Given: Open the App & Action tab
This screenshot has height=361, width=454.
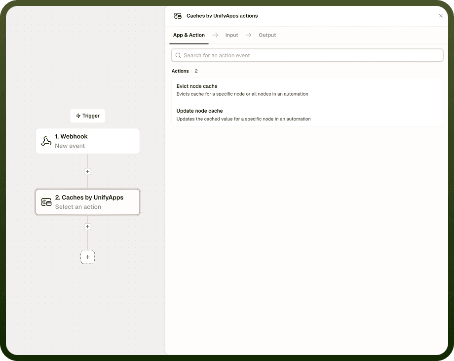Looking at the screenshot, I should tap(189, 35).
